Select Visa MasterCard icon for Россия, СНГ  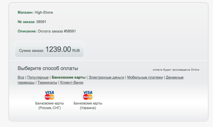coord(49,95)
